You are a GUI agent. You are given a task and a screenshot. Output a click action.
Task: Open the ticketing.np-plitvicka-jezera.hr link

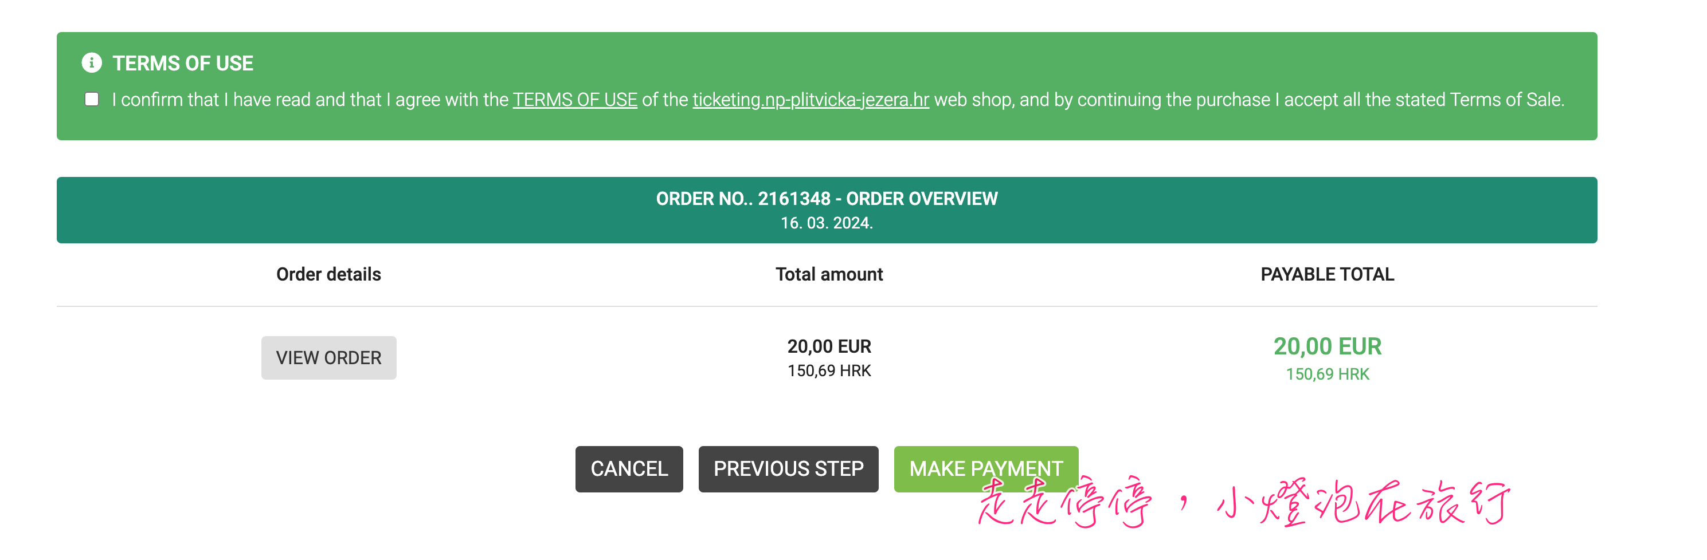coord(811,99)
